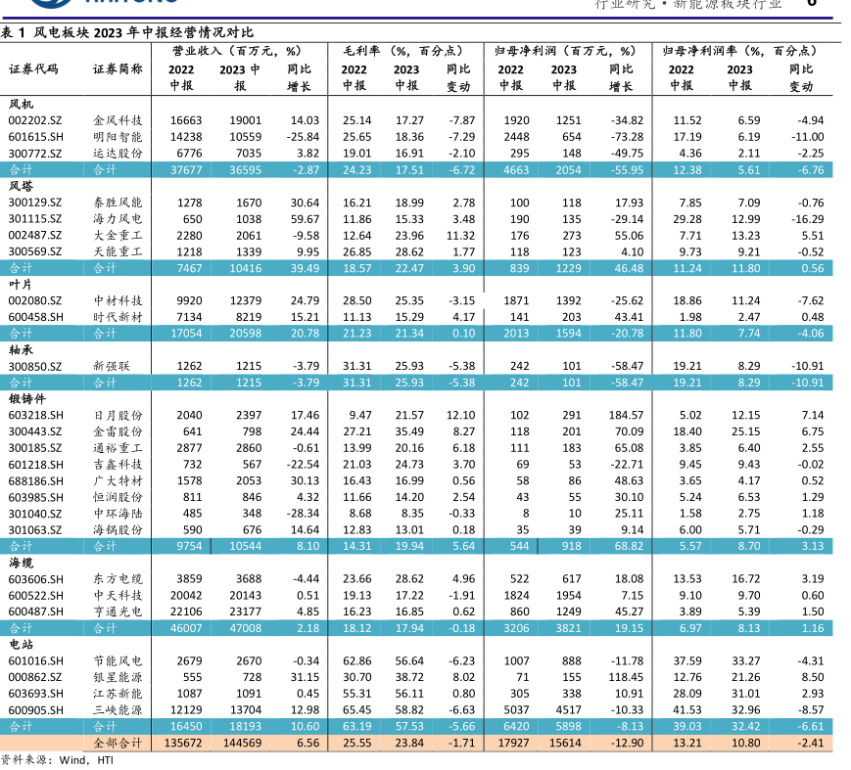Click the '归母净利润率（%，百分点）' group header
The image size is (851, 770).
(x=739, y=51)
